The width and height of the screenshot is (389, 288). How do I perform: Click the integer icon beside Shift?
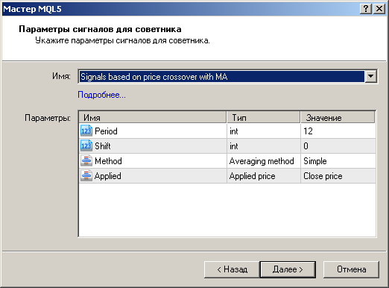pos(86,145)
